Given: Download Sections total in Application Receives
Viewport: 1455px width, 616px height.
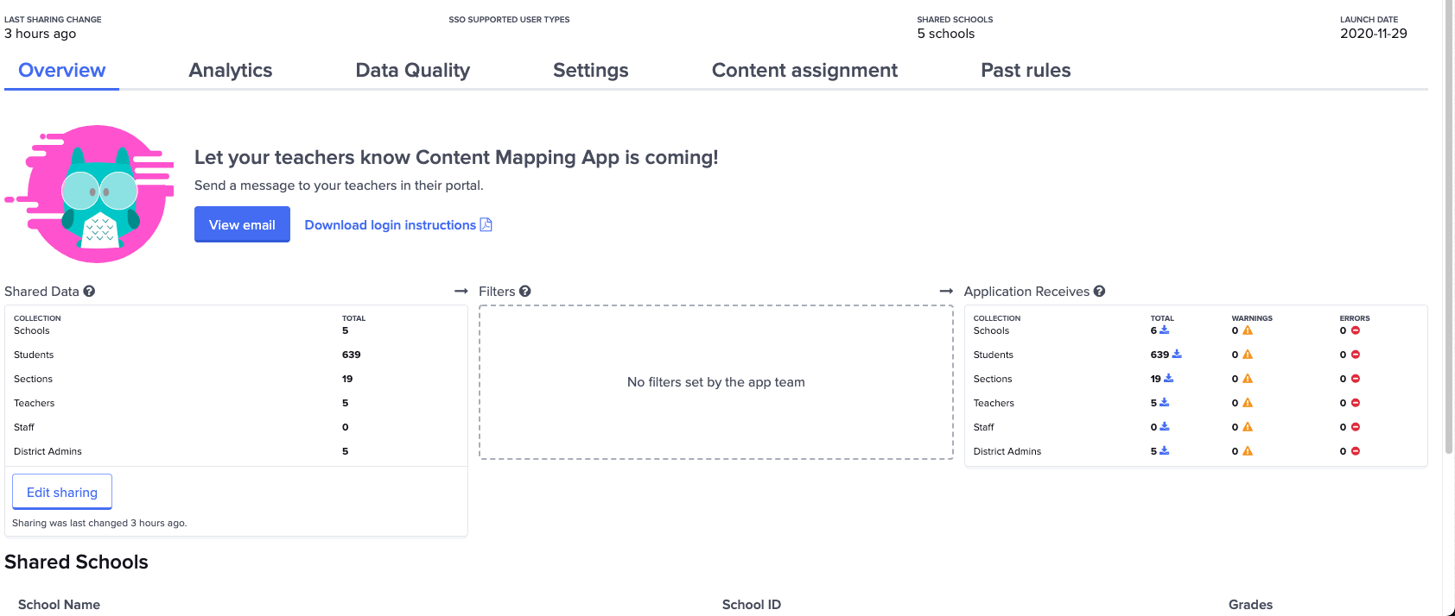Looking at the screenshot, I should pos(1169,378).
